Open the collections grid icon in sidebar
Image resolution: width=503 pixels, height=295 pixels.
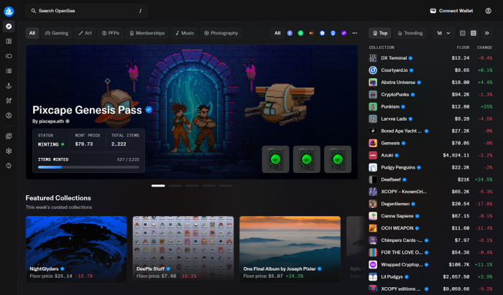[x=9, y=42]
